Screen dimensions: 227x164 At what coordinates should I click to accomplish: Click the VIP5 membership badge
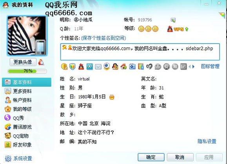[178, 29]
